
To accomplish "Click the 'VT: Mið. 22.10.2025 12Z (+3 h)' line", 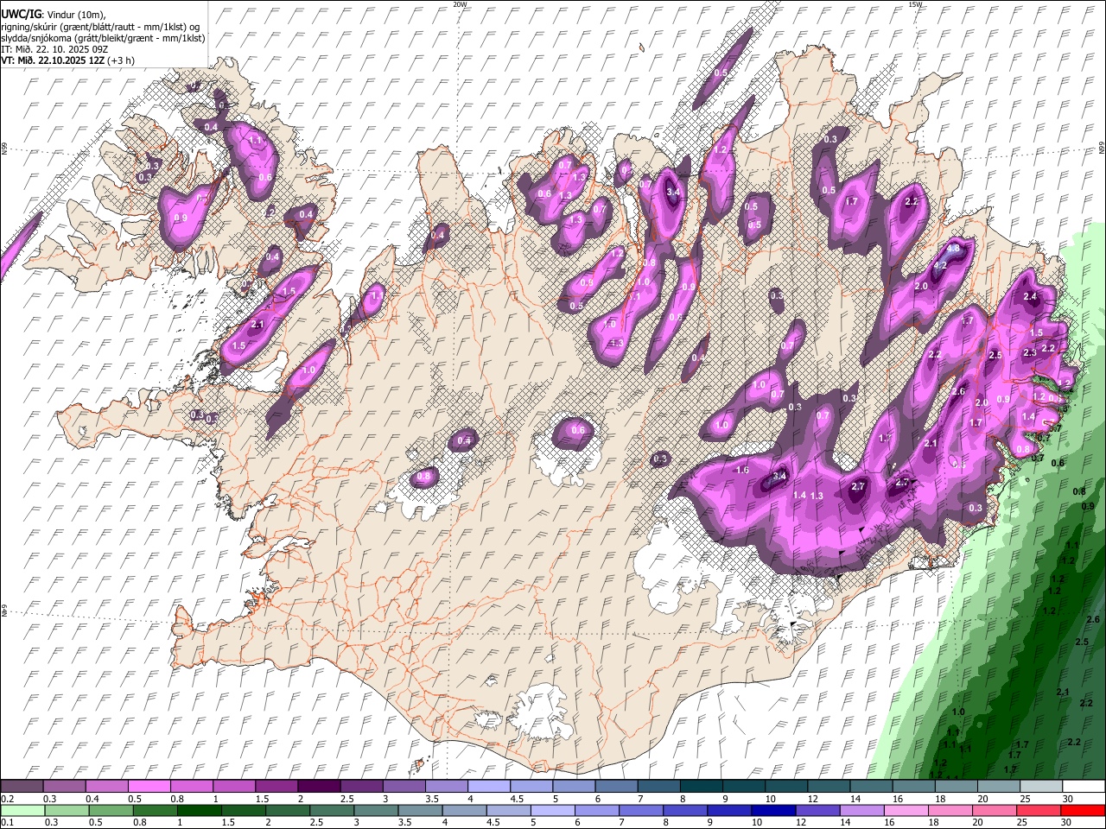I will tap(67, 60).
